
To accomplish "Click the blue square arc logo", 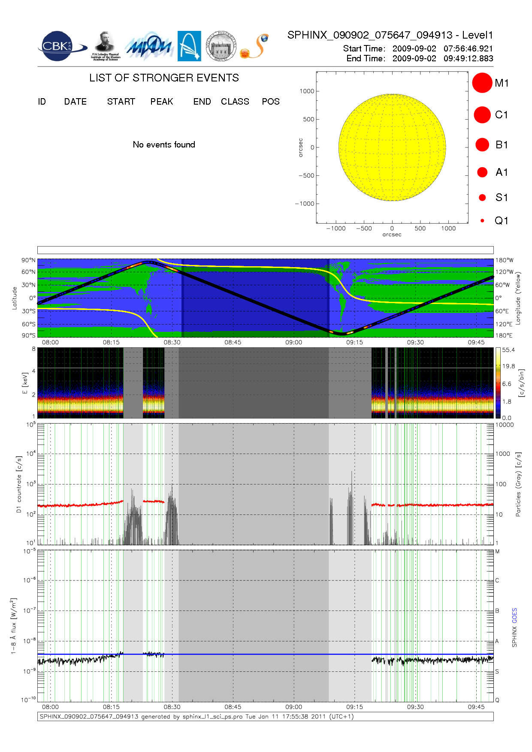I will coord(189,46).
